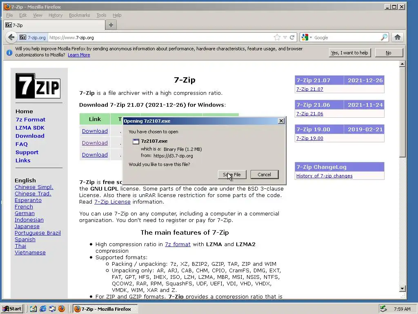
Task: Click the 7-Zip logo image
Action: click(x=38, y=86)
